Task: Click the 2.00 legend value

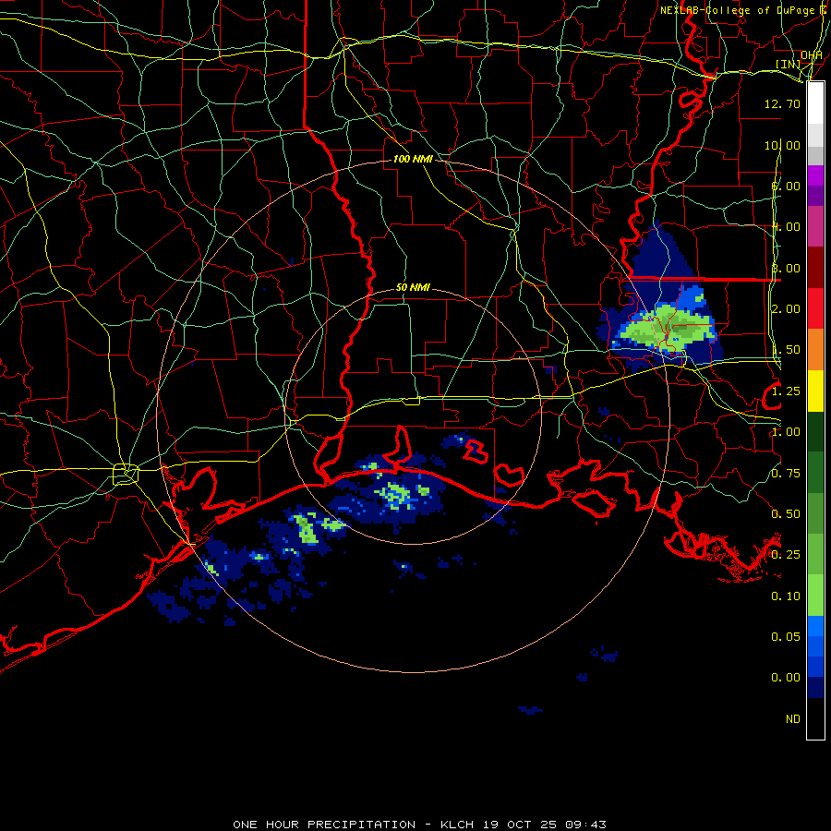Action: [786, 309]
